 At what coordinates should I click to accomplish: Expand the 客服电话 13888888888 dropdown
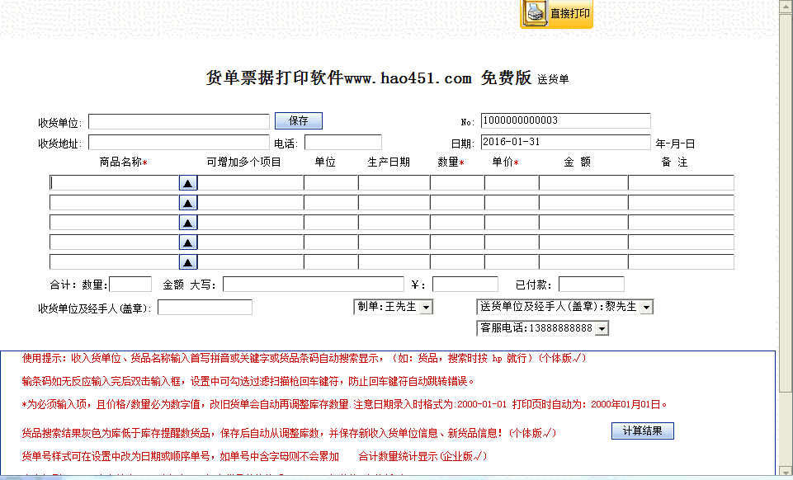(x=602, y=328)
